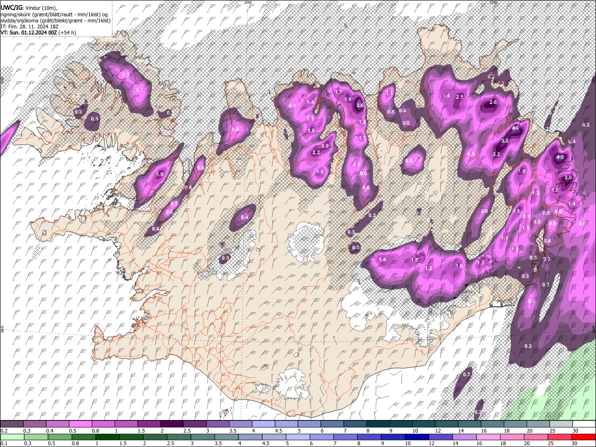Click the 'VT: Sun. 01.12.2024 00Z (+54 h)' line
This screenshot has height=447, width=596.
(x=38, y=33)
